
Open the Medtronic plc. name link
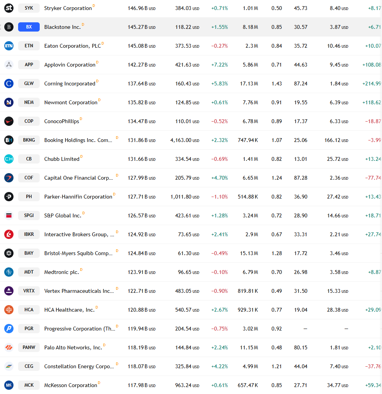coord(62,272)
